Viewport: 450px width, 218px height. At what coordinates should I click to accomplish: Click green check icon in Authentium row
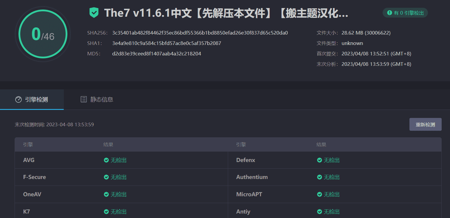click(319, 177)
